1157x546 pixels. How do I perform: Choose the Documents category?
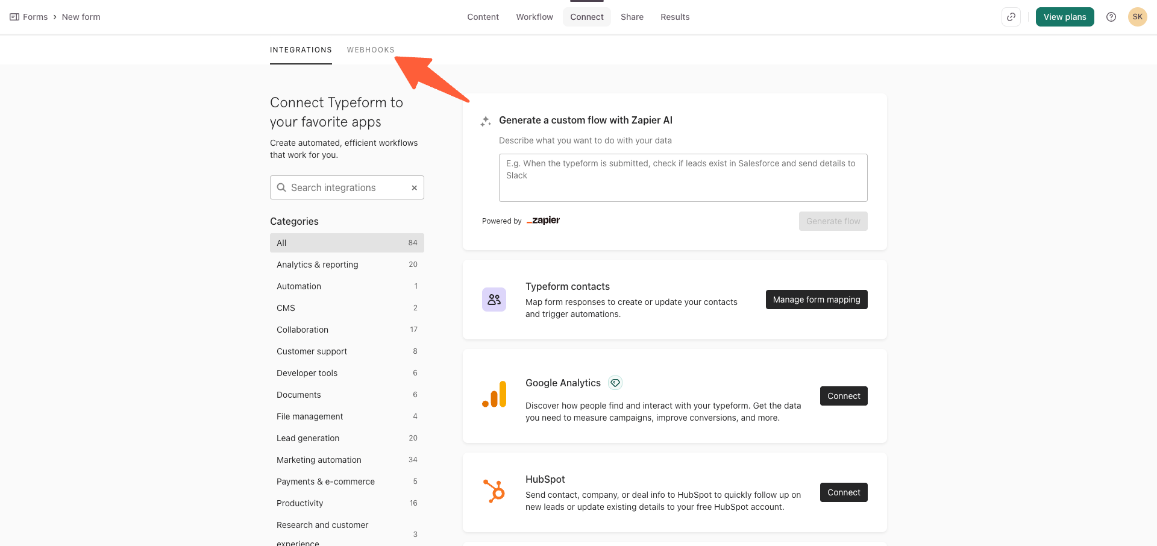click(347, 395)
